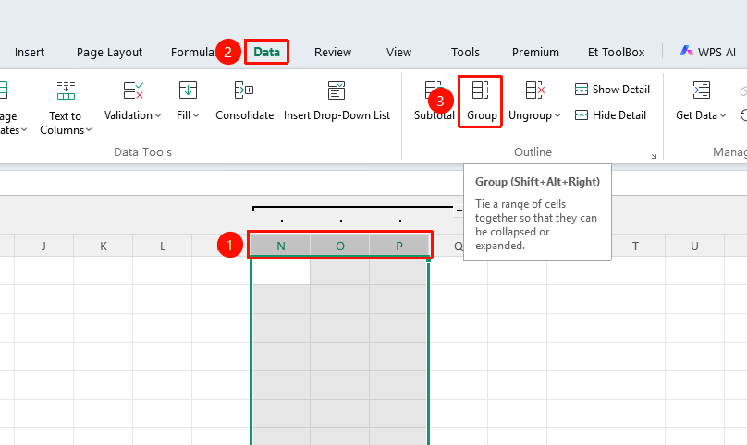
Task: Click the Insert Drop-Down List icon
Action: 337,90
